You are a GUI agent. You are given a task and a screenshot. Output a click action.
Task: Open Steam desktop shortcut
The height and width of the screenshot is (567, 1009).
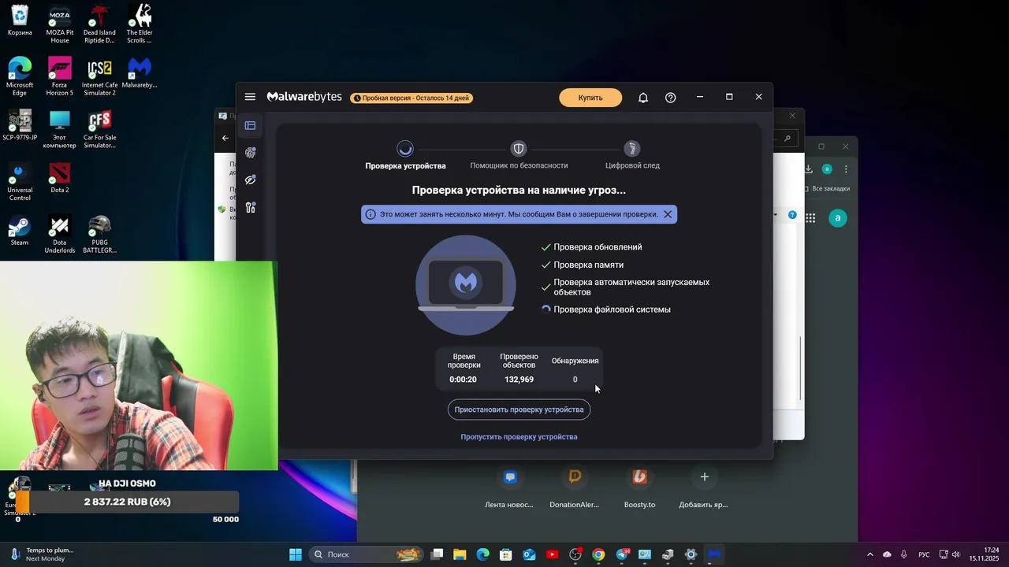pyautogui.click(x=20, y=231)
